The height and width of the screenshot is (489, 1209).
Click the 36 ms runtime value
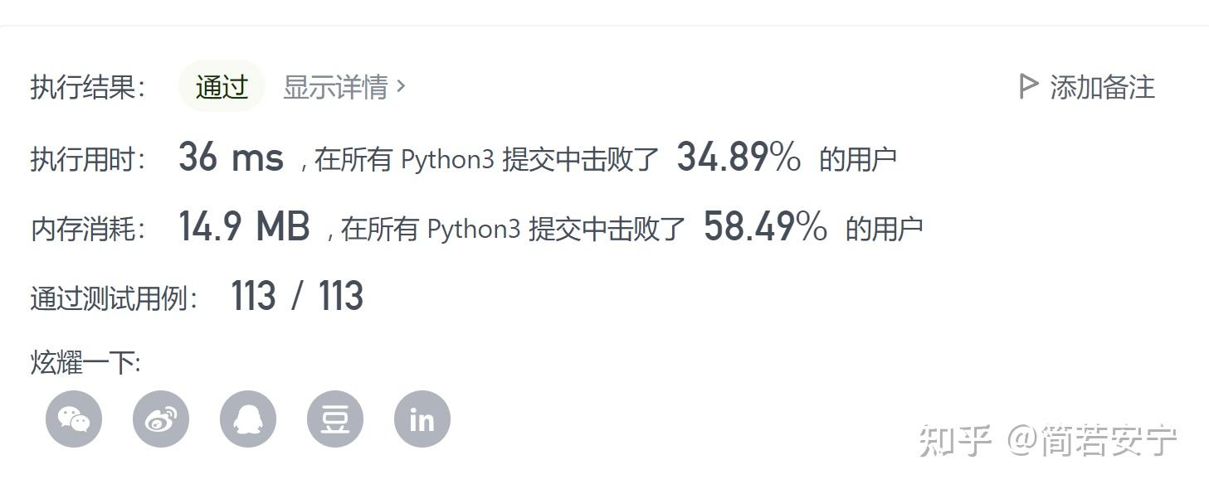pyautogui.click(x=231, y=157)
